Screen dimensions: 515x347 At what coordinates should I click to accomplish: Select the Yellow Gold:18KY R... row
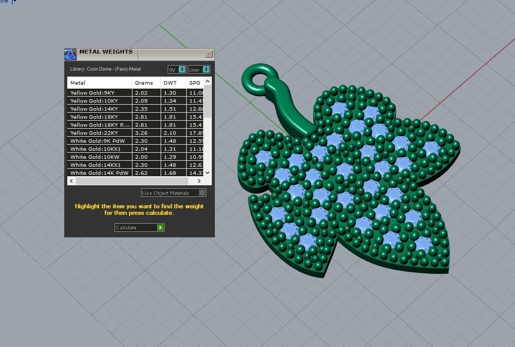(x=136, y=125)
